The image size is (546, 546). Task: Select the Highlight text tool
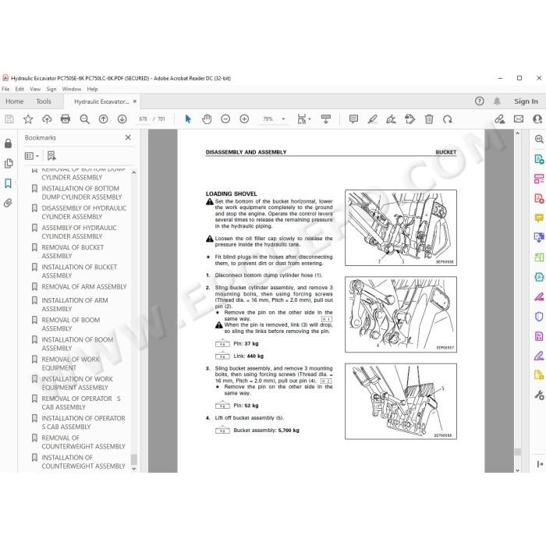click(x=372, y=119)
